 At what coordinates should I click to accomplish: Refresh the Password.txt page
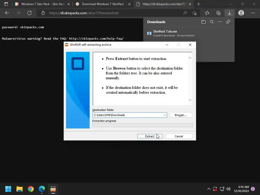(x=29, y=13)
